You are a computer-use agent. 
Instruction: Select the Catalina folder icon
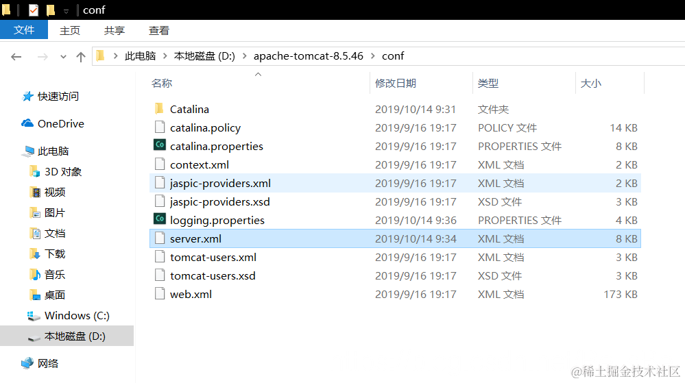[160, 108]
